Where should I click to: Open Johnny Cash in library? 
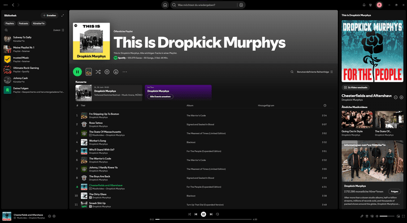tap(34, 80)
